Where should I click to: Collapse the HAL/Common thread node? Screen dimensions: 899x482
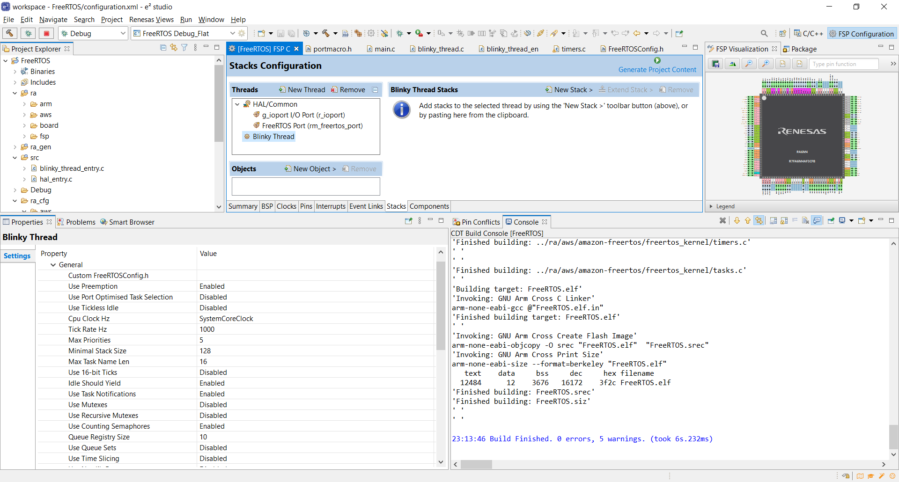point(237,104)
